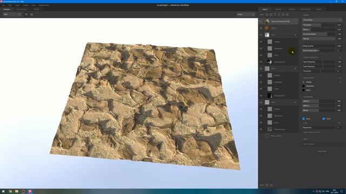The width and height of the screenshot is (346, 194).
Task: Hide the Albedo sublayer in the topmost group
Action: [261, 41]
